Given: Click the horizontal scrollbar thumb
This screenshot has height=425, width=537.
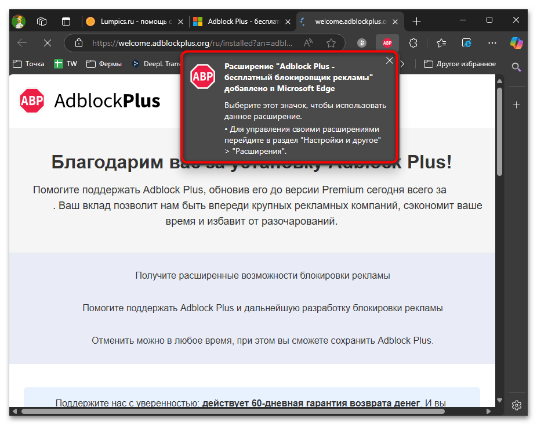Looking at the screenshot, I should click(233, 411).
